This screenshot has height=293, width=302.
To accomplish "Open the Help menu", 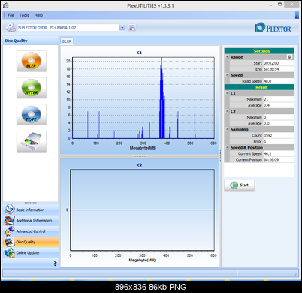I will (38, 15).
